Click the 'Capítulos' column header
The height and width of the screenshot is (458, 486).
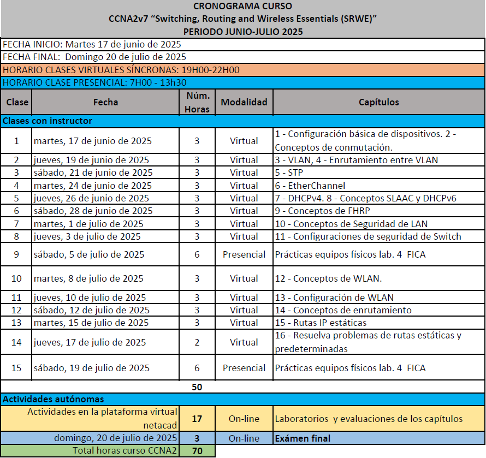379,102
